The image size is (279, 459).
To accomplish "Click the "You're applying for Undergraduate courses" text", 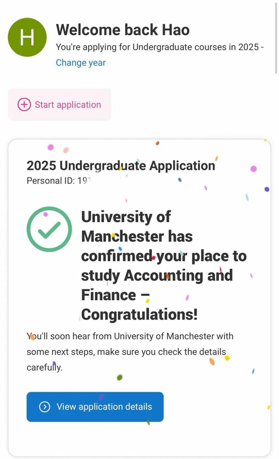I will pyautogui.click(x=159, y=47).
